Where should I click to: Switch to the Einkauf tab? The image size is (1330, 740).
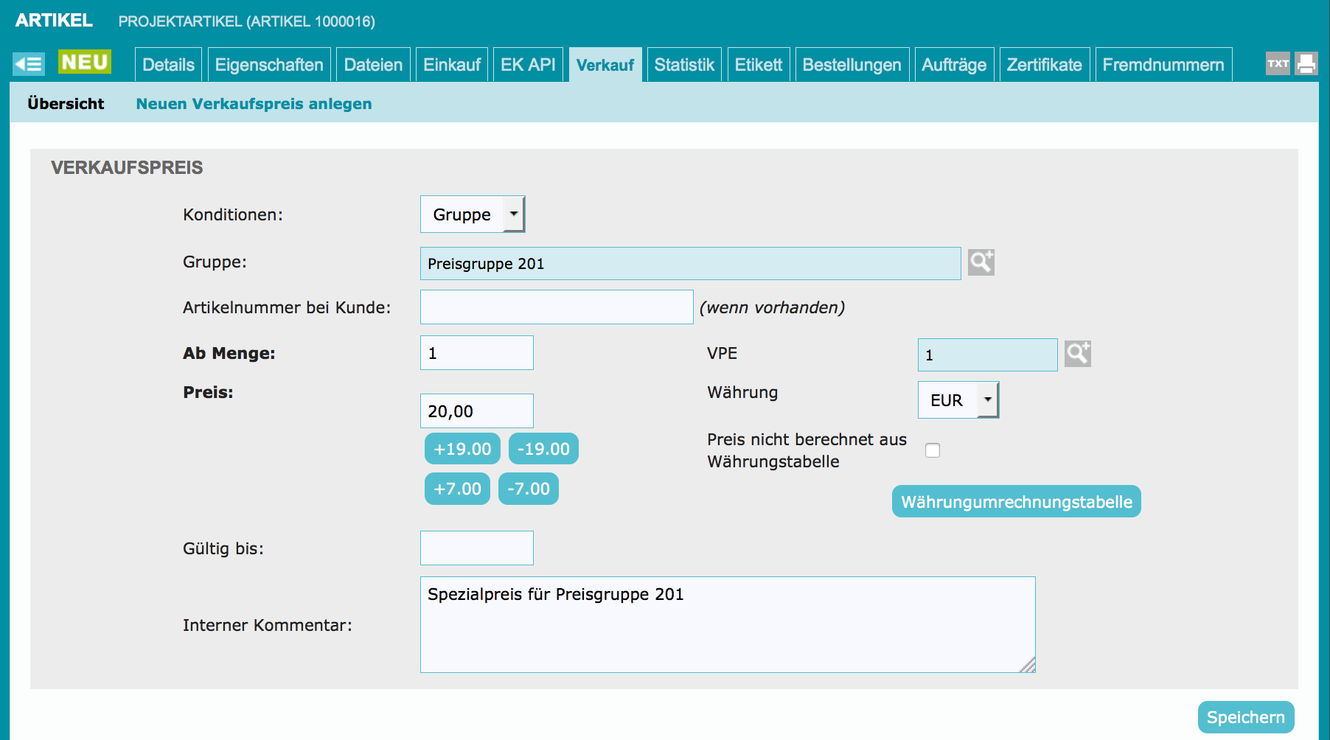(451, 65)
